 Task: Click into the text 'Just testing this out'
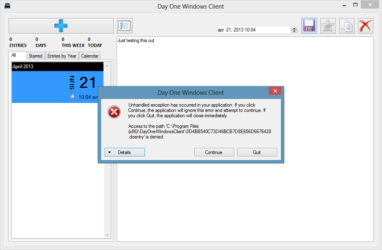pos(136,40)
